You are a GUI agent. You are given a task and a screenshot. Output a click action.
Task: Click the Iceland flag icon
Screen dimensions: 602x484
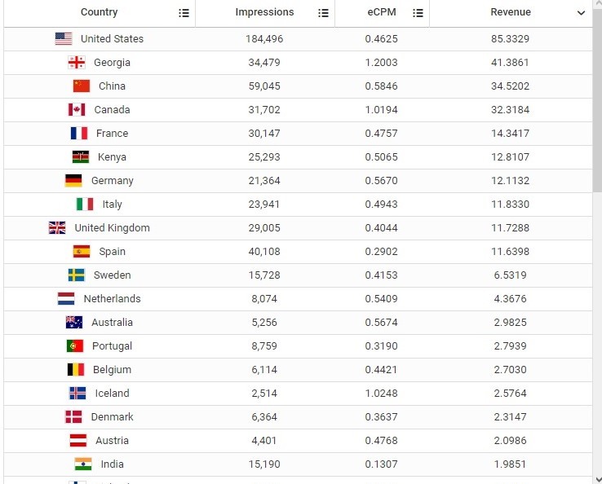pyautogui.click(x=77, y=393)
